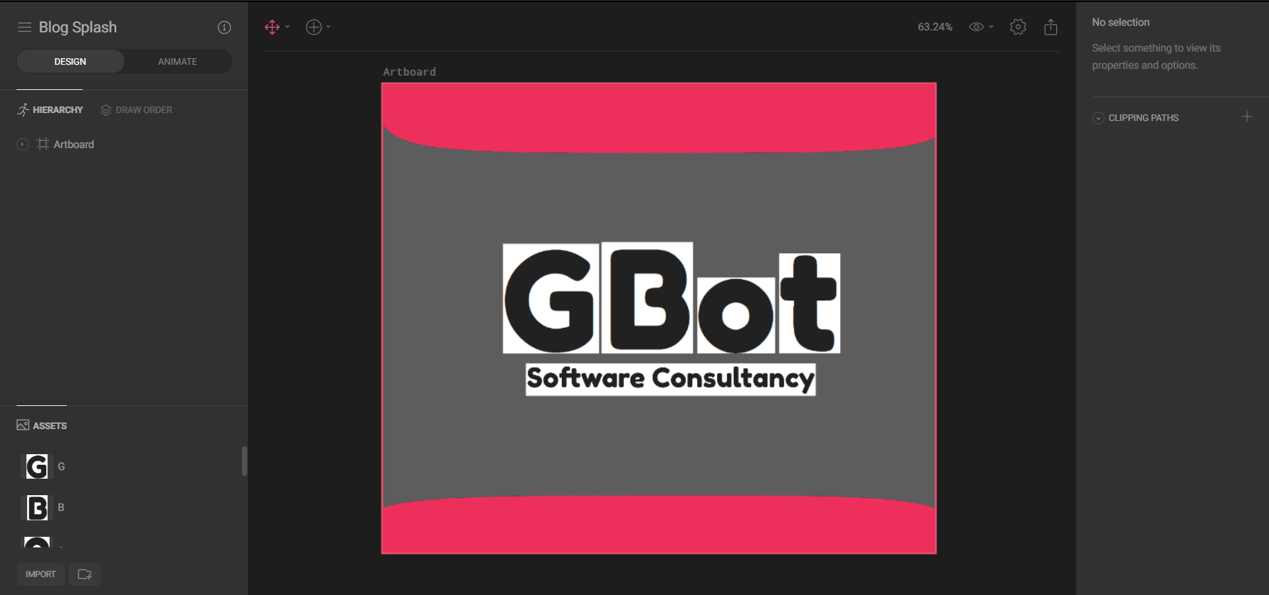The height and width of the screenshot is (595, 1269).
Task: Open the create tool dropdown arrow
Action: (328, 27)
